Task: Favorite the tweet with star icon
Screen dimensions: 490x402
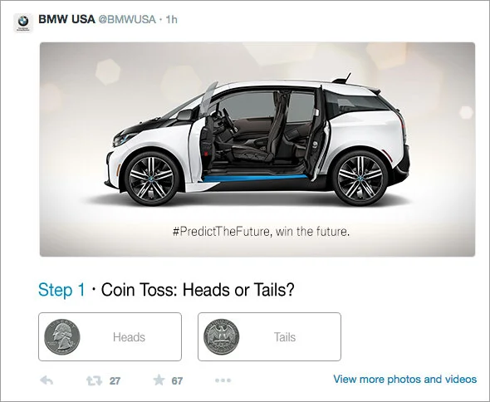Action: point(159,380)
